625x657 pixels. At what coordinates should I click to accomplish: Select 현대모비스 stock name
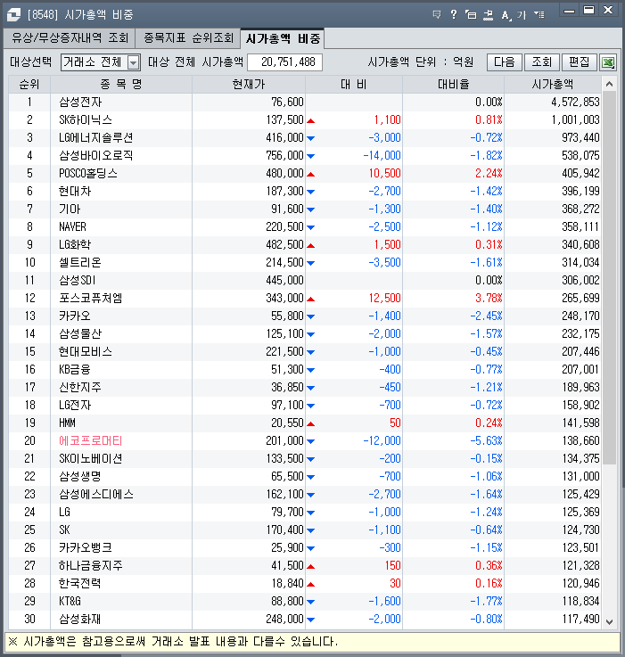pos(86,351)
